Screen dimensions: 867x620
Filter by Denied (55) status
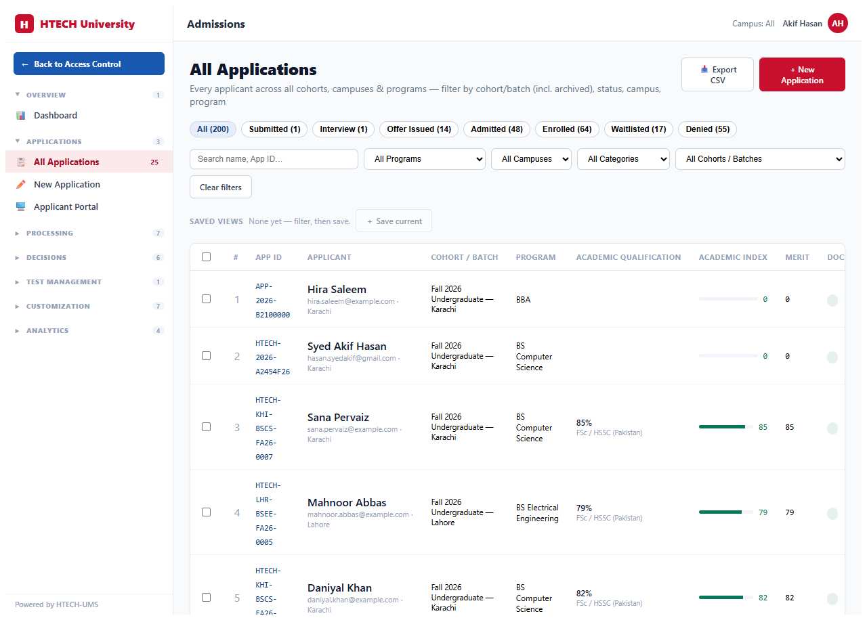708,129
